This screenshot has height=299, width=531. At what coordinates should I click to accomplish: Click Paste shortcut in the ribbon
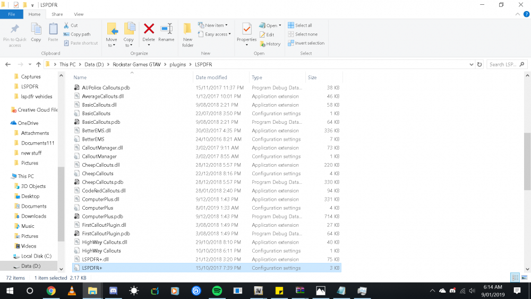point(81,43)
